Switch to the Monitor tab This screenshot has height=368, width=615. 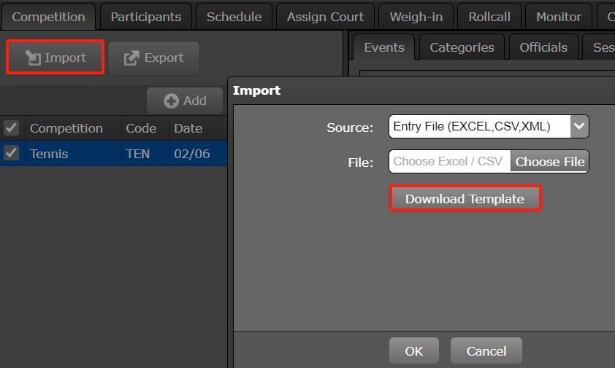pyautogui.click(x=559, y=16)
